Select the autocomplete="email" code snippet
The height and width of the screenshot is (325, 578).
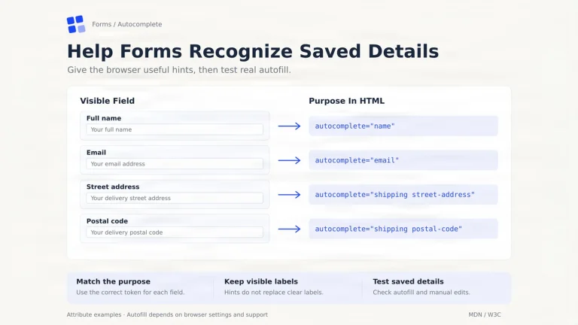click(x=403, y=160)
